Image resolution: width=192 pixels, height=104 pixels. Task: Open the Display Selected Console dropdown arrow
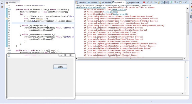click(178, 2)
